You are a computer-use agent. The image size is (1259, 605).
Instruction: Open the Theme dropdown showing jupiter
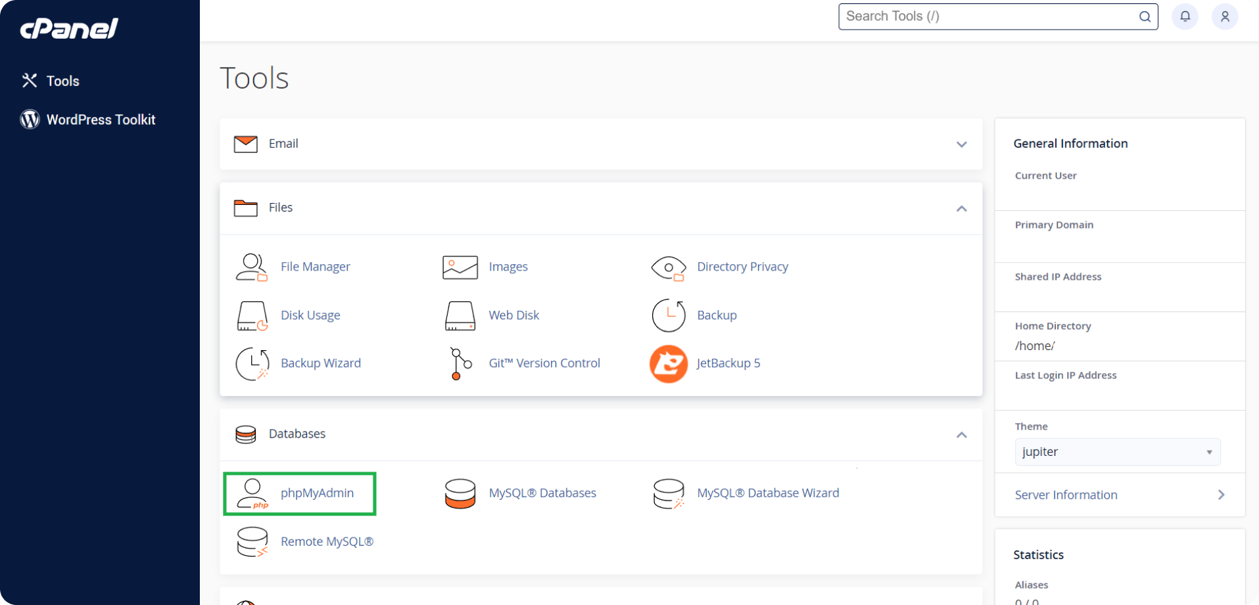pyautogui.click(x=1117, y=452)
